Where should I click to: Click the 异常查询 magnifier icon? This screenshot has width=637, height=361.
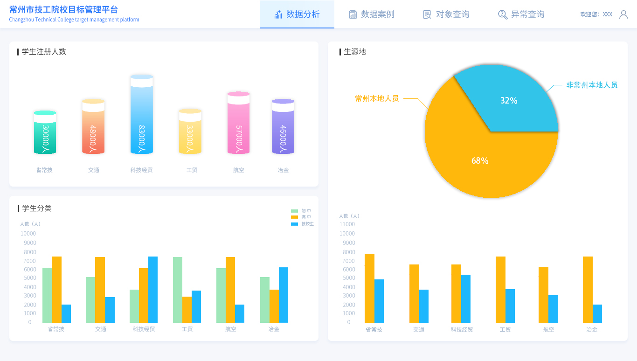[502, 14]
